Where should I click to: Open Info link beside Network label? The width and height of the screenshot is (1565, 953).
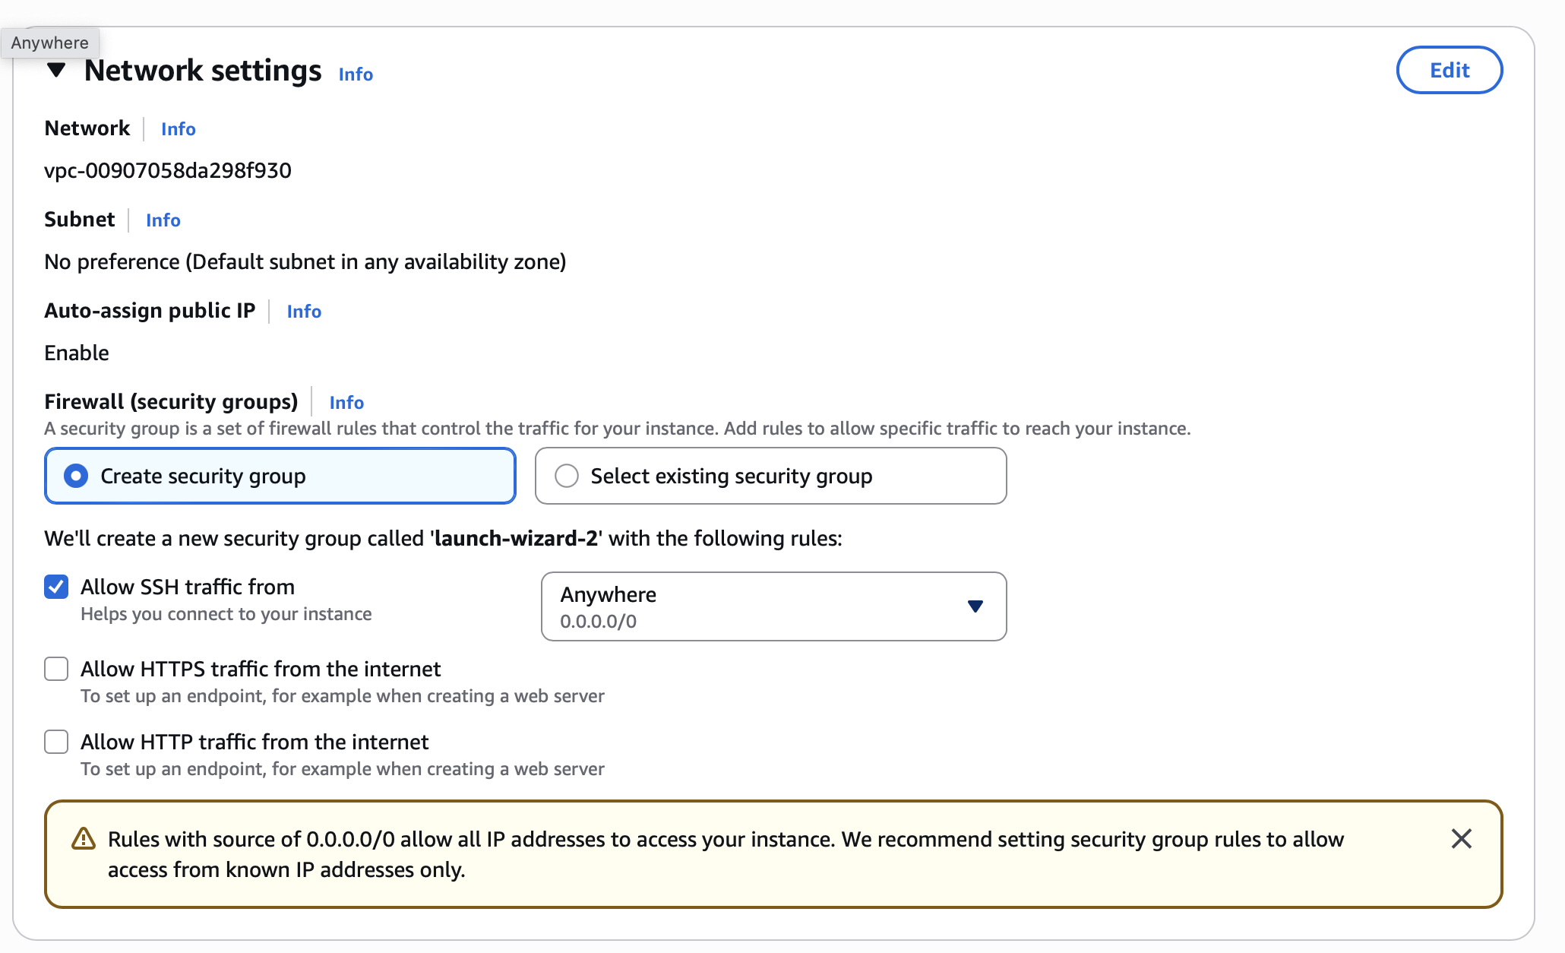178,129
